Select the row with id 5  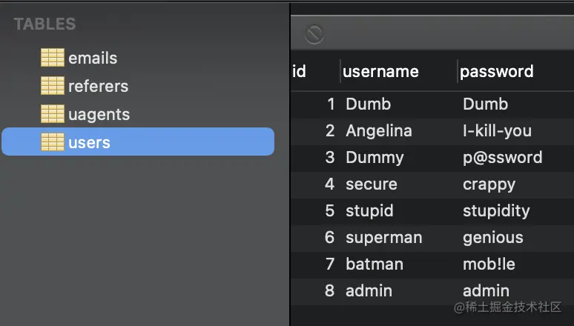coord(432,211)
